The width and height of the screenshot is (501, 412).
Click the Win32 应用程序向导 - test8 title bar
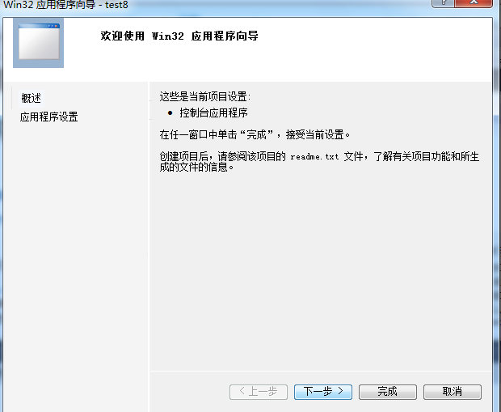pyautogui.click(x=65, y=5)
